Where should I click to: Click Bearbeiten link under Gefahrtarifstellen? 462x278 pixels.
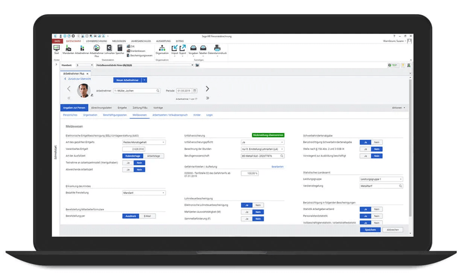point(277,166)
